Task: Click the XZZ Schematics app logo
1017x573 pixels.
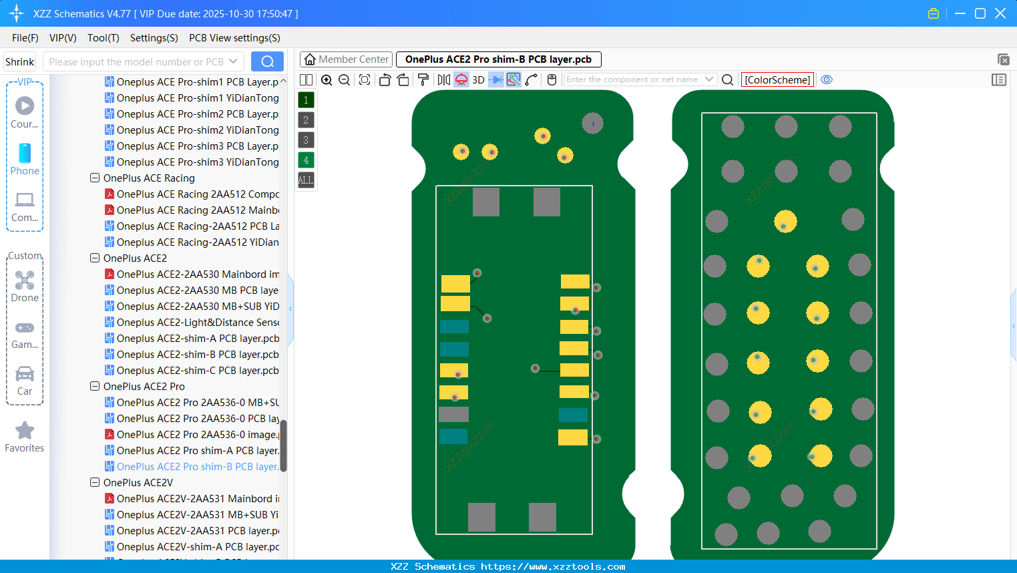Action: click(17, 13)
